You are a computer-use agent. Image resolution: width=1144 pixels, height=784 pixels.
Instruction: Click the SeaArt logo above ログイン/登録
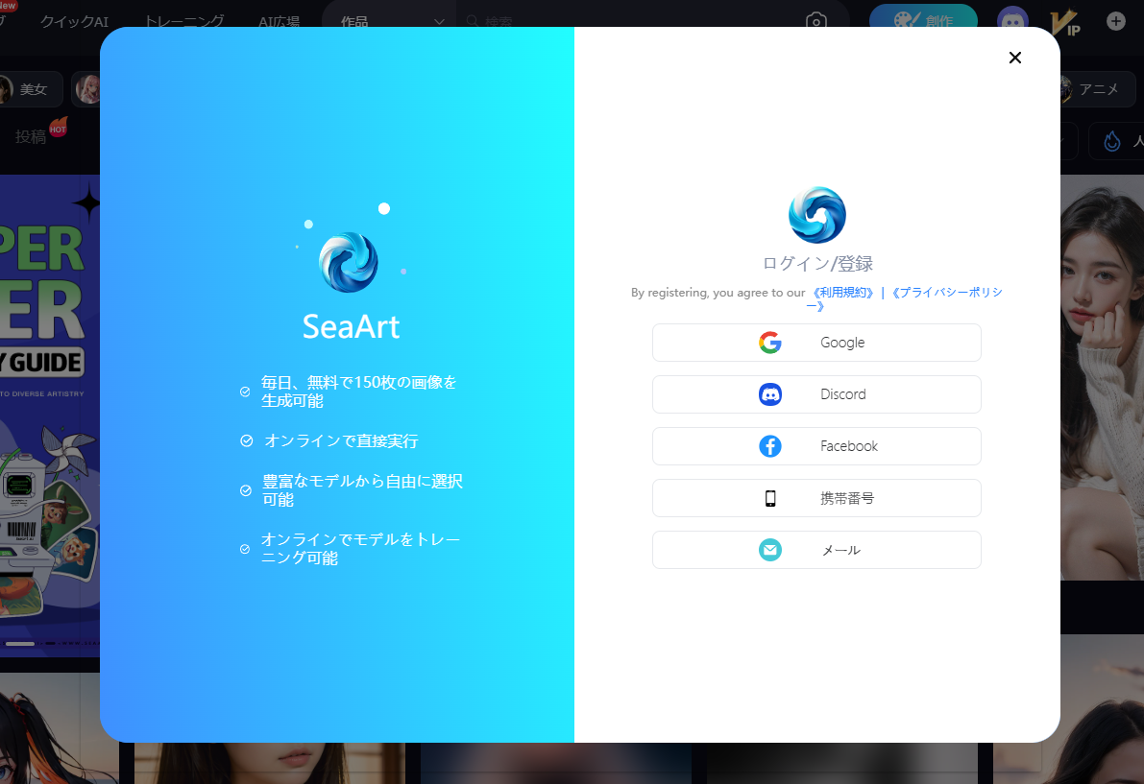click(817, 215)
